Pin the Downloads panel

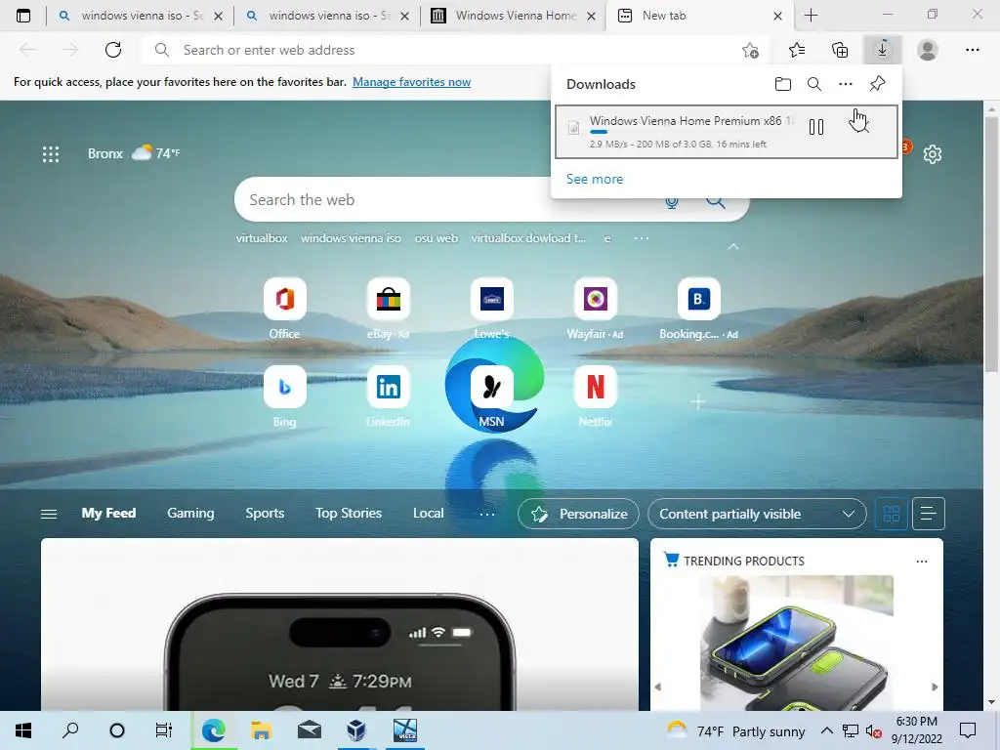point(878,84)
